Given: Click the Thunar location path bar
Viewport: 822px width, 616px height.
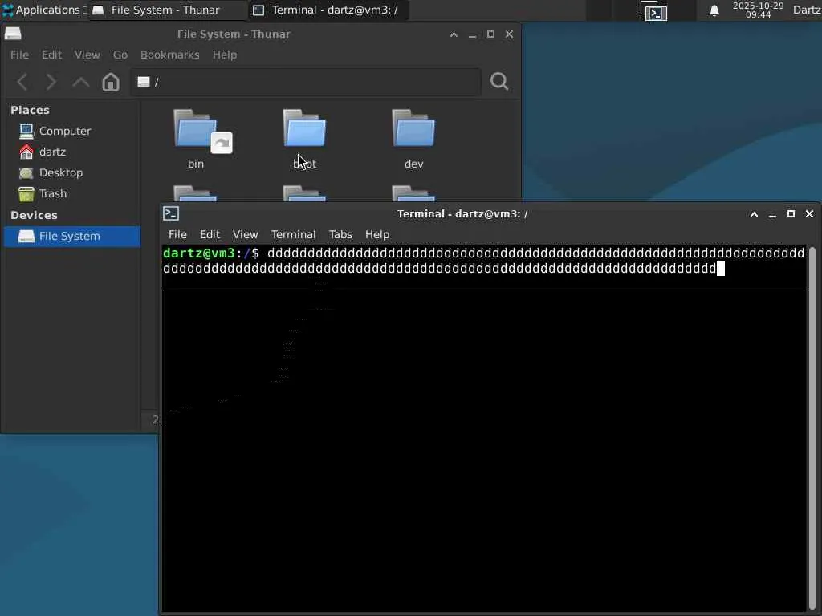Looking at the screenshot, I should (x=306, y=82).
